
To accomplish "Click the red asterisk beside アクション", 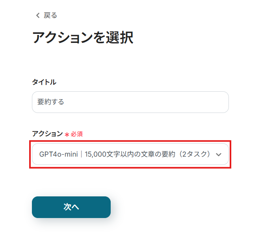I will [x=67, y=135].
